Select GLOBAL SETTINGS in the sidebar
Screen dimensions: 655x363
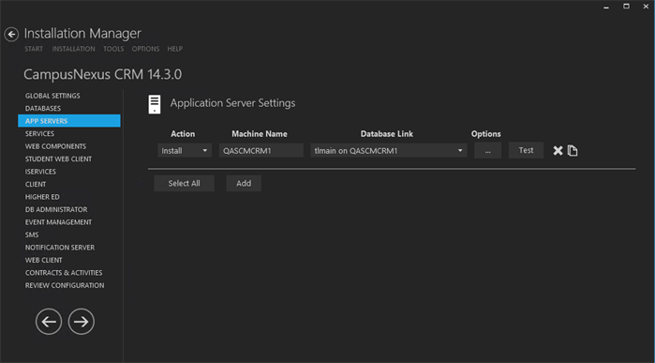(52, 96)
